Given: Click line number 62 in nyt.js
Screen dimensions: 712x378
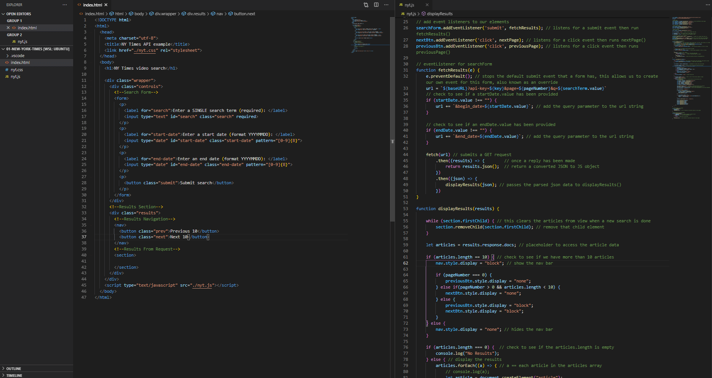Looking at the screenshot, I should pos(406,263).
